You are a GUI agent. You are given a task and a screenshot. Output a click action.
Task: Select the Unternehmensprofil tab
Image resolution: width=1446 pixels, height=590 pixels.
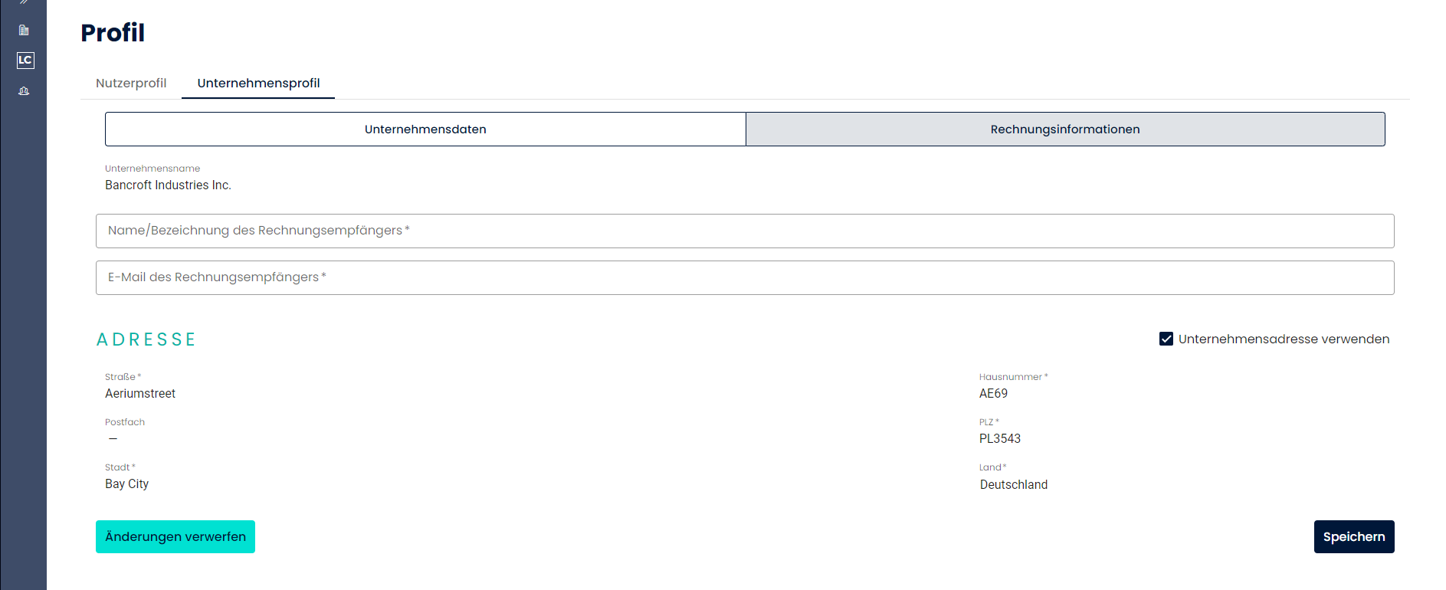[x=258, y=84]
